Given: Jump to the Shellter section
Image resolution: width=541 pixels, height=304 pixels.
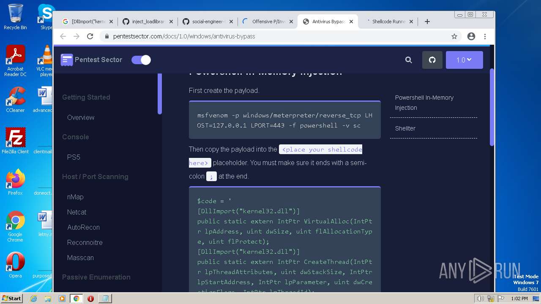Looking at the screenshot, I should pyautogui.click(x=405, y=128).
